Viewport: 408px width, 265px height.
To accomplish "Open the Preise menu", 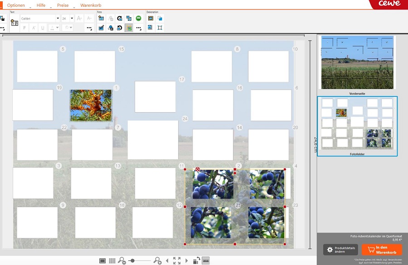I will click(63, 5).
